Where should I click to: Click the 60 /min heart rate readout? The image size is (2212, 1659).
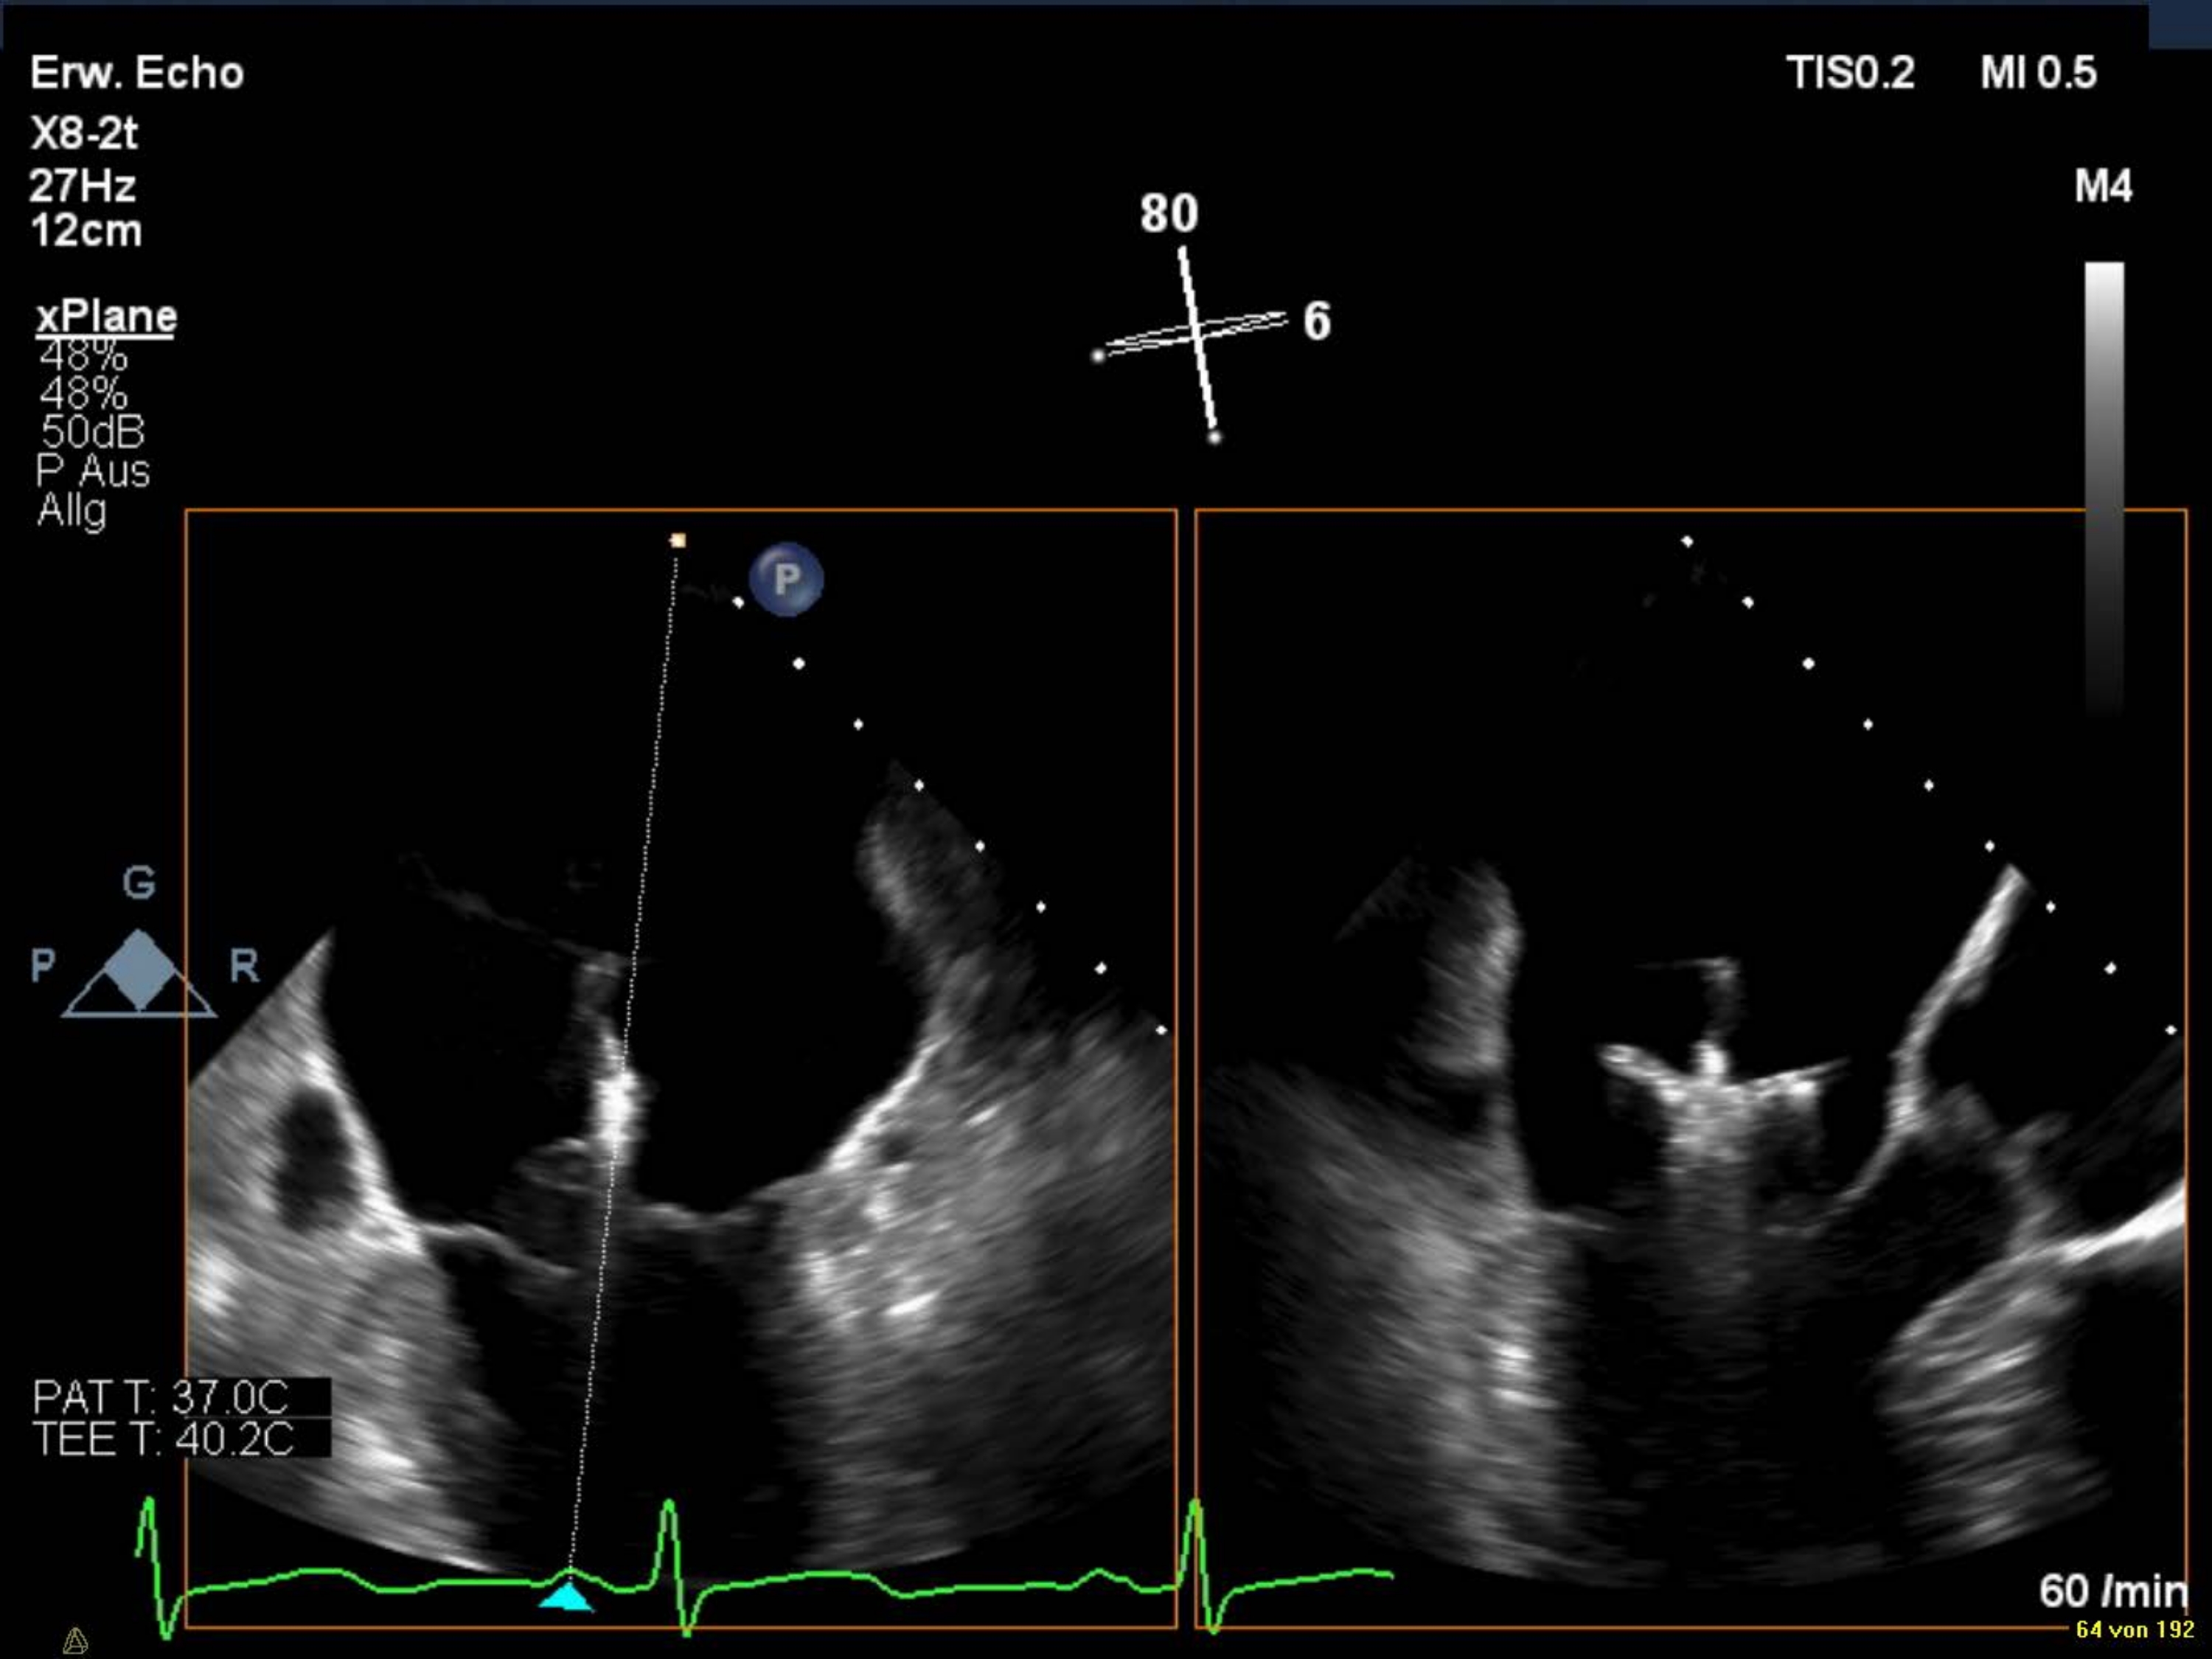click(2113, 1590)
